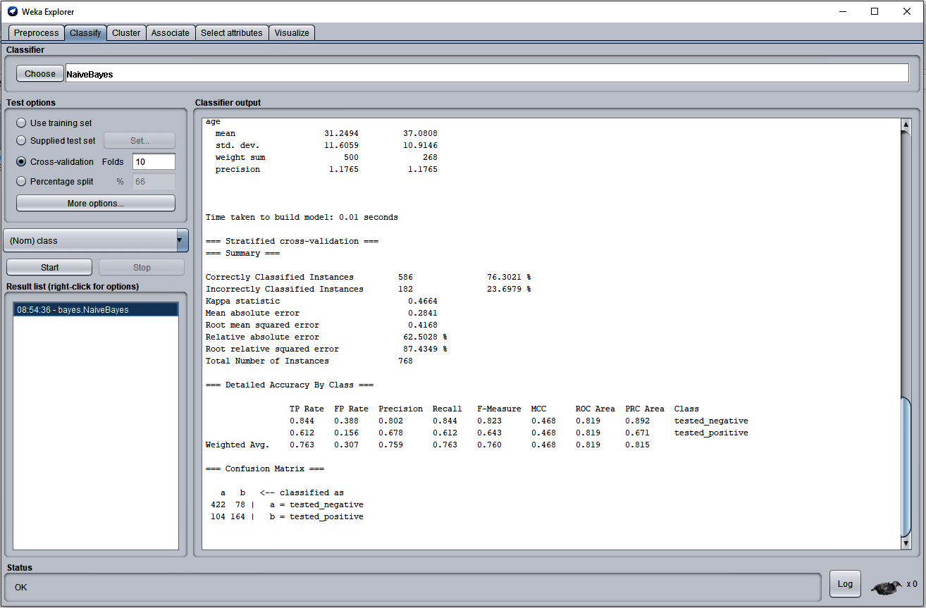Select the Supplied test set option

(x=21, y=141)
